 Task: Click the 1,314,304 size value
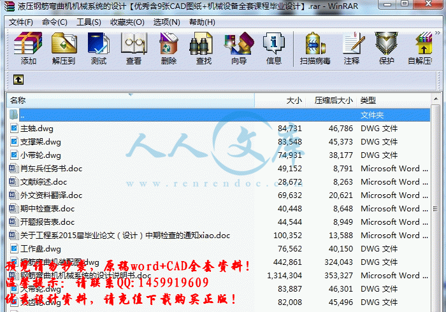[x=284, y=275]
